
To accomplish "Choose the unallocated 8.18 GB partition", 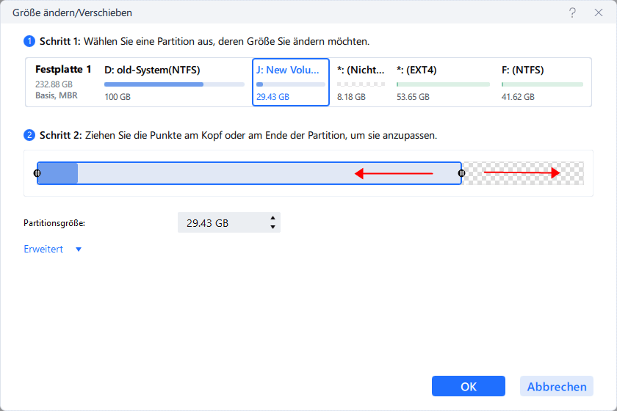I will point(361,83).
